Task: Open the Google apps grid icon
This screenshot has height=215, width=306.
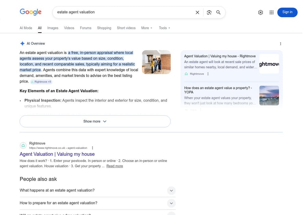Action: (272, 13)
